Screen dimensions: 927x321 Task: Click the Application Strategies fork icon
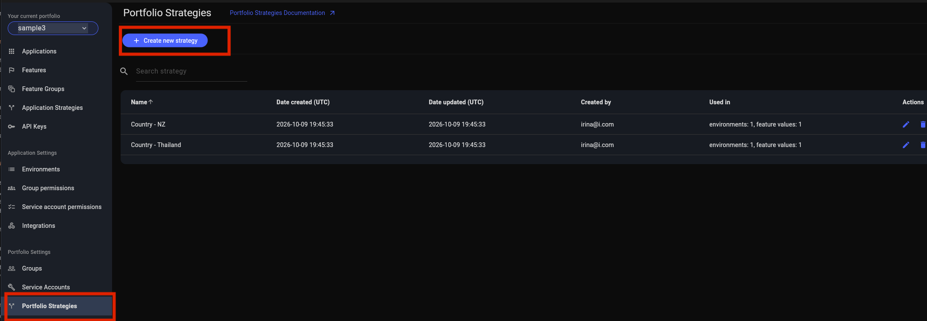coord(12,108)
